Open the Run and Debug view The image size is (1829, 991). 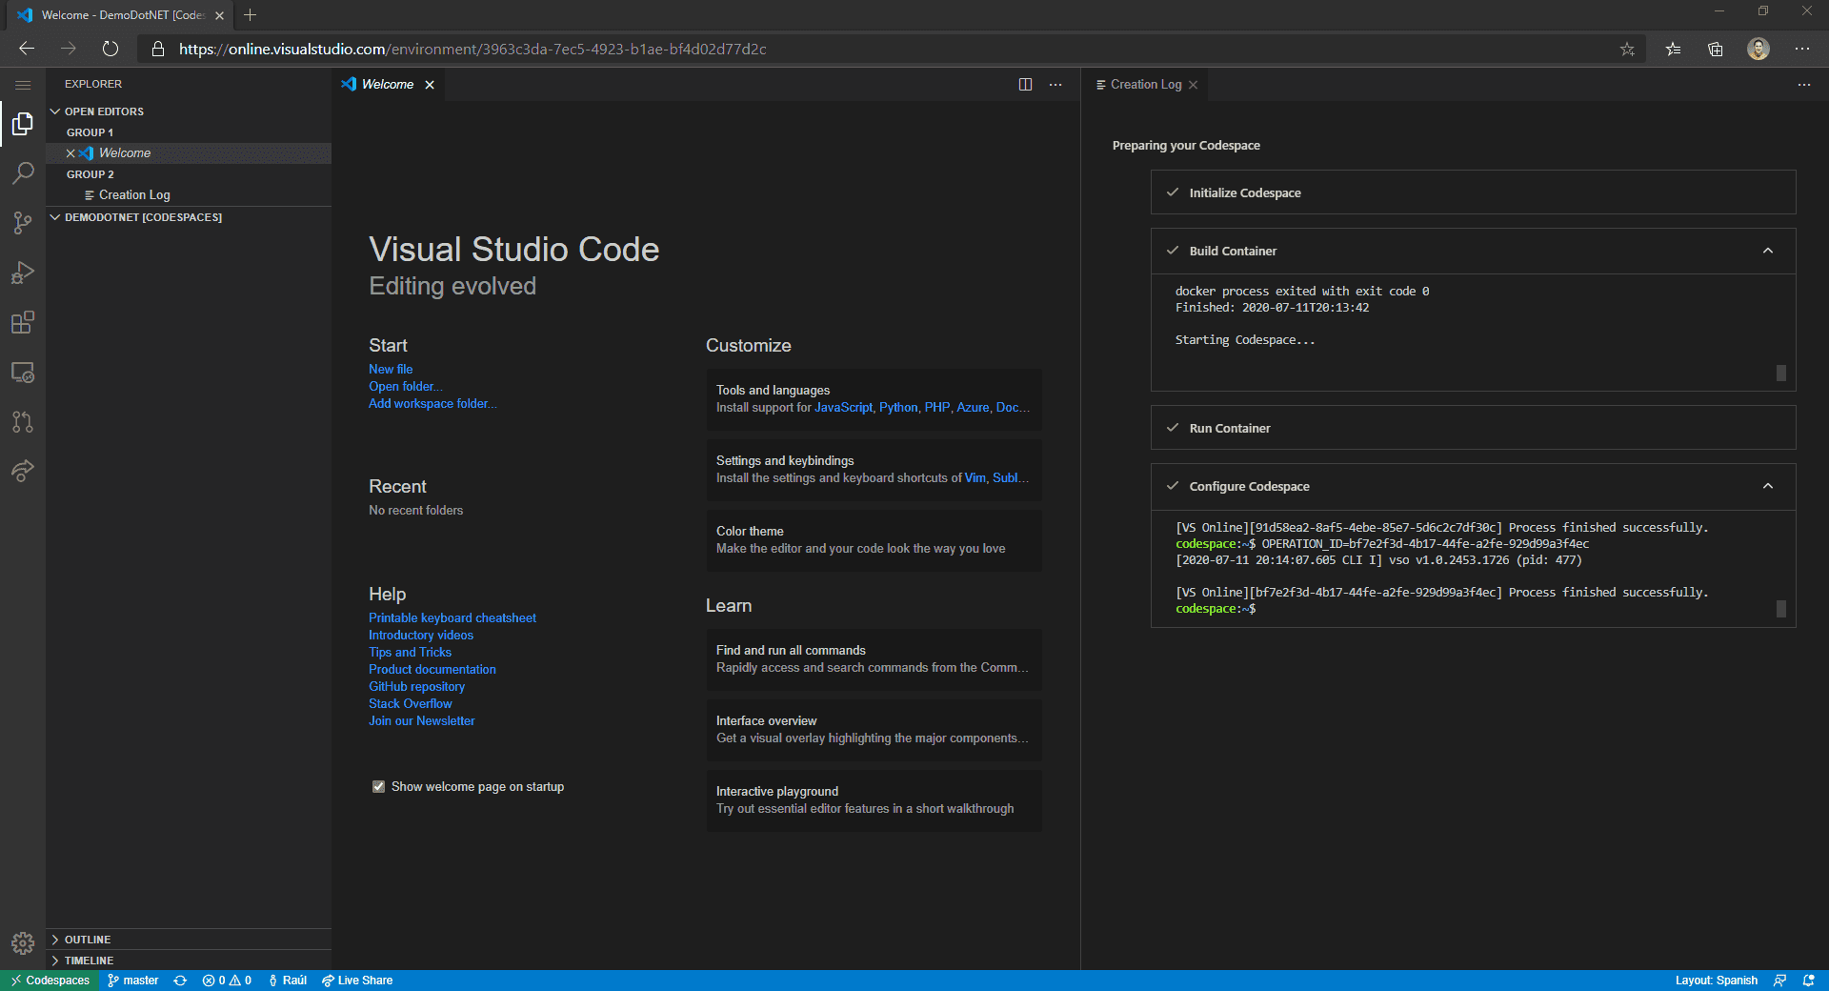click(23, 273)
